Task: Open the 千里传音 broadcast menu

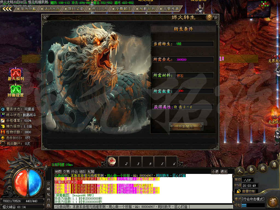Action: tap(170, 9)
